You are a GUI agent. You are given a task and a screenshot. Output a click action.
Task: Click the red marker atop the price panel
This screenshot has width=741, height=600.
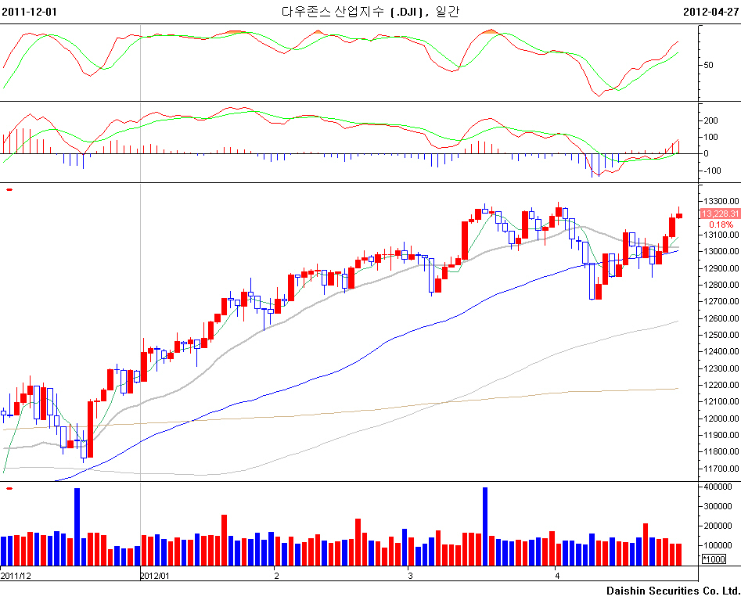pyautogui.click(x=9, y=189)
